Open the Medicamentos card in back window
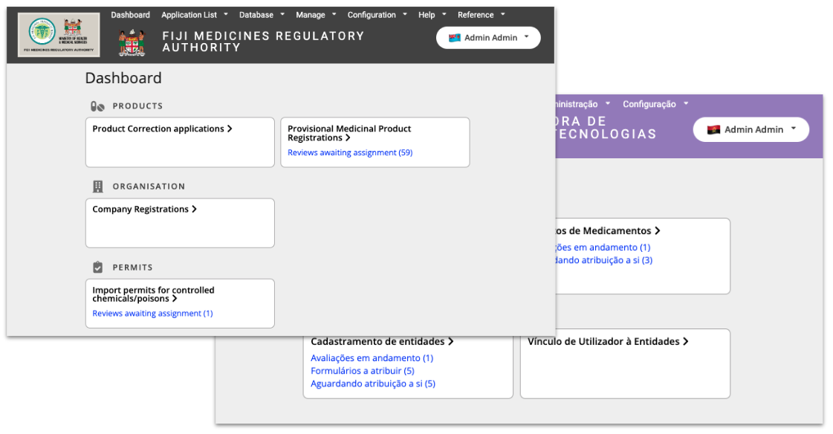Screen dimensions: 833x434 [x=643, y=256]
